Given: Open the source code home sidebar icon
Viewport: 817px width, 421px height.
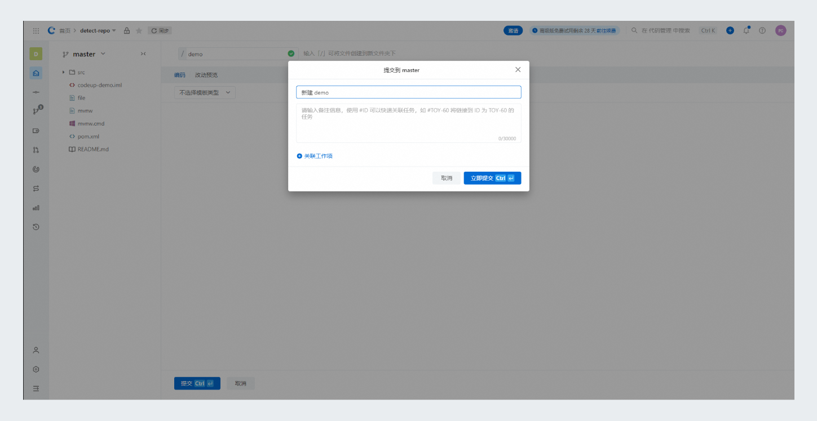Looking at the screenshot, I should point(36,73).
